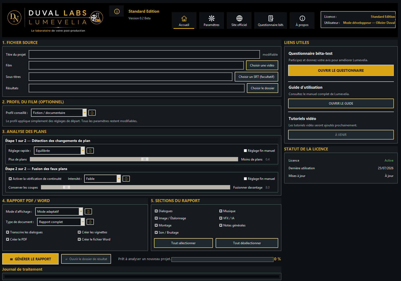Click Tout désélectionner
The width and height of the screenshot is (401, 281).
point(247,243)
